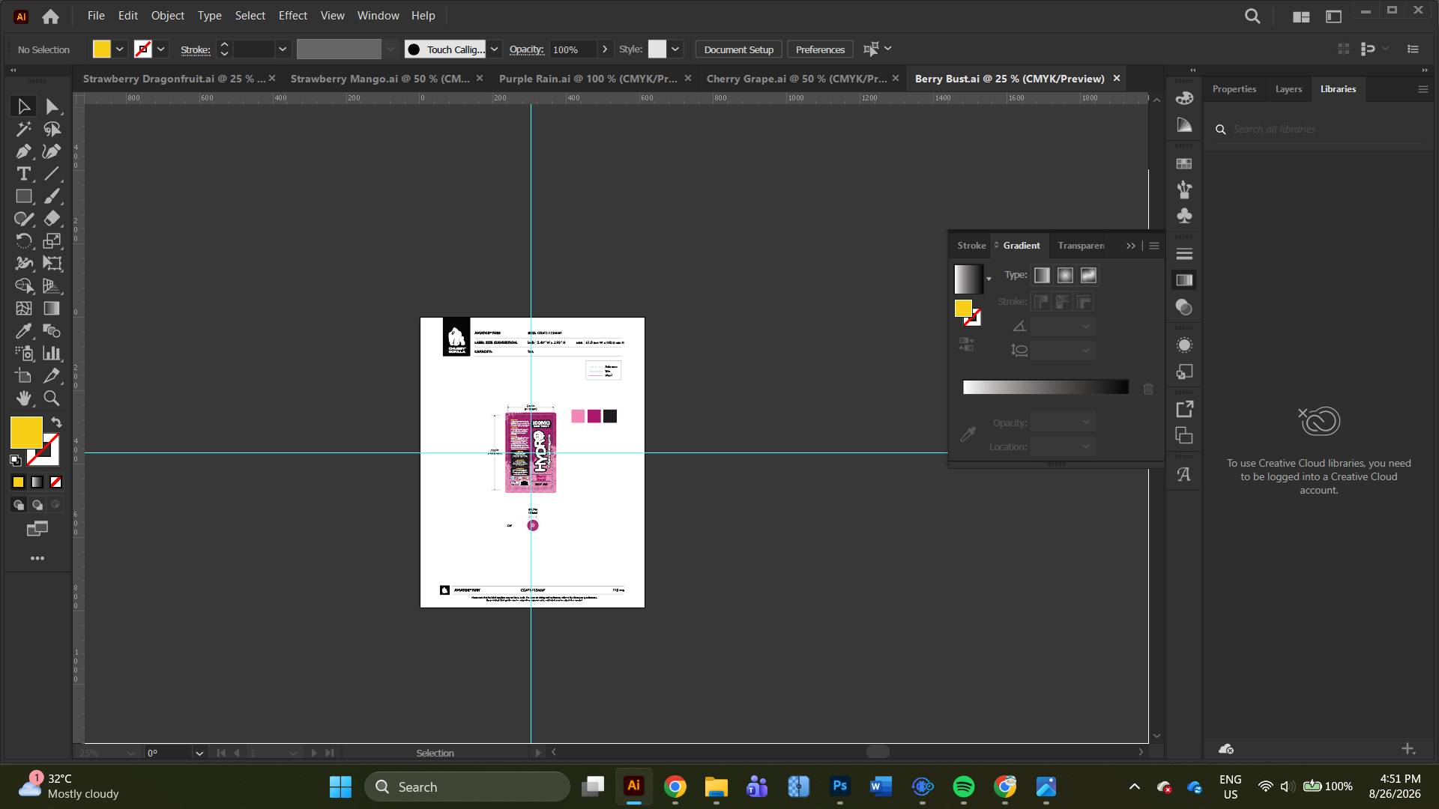
Task: Open the Opacity value dropdown arrow
Action: (x=605, y=49)
